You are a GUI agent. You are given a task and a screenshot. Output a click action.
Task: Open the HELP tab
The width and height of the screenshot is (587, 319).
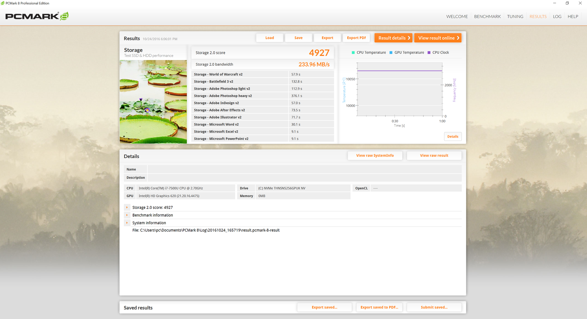click(x=573, y=16)
